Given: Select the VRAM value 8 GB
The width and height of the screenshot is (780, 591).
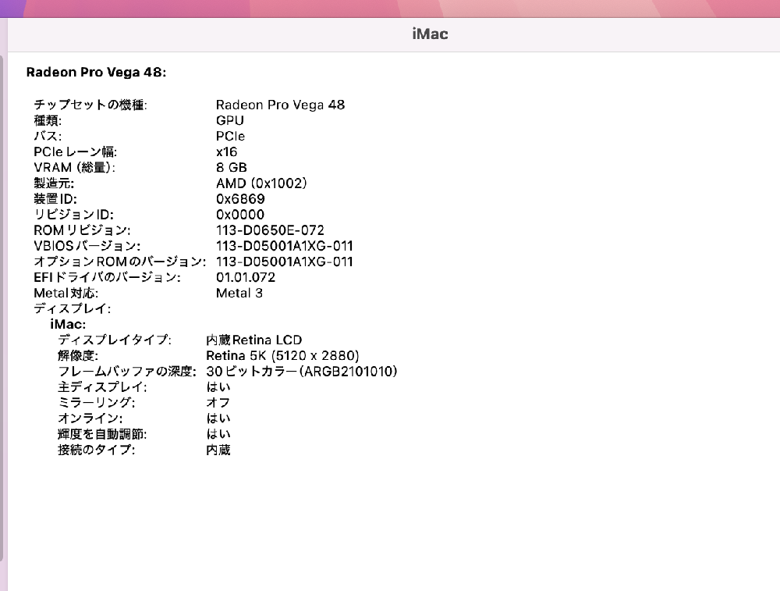Looking at the screenshot, I should [232, 167].
